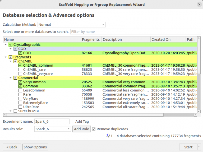This screenshot has width=203, height=152.
Task: Sort by the Fragments column header
Action: click(x=91, y=39)
